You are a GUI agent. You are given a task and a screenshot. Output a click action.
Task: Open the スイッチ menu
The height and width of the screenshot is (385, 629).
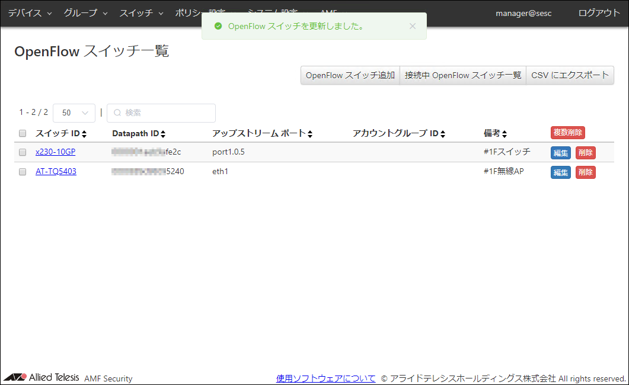(x=141, y=13)
